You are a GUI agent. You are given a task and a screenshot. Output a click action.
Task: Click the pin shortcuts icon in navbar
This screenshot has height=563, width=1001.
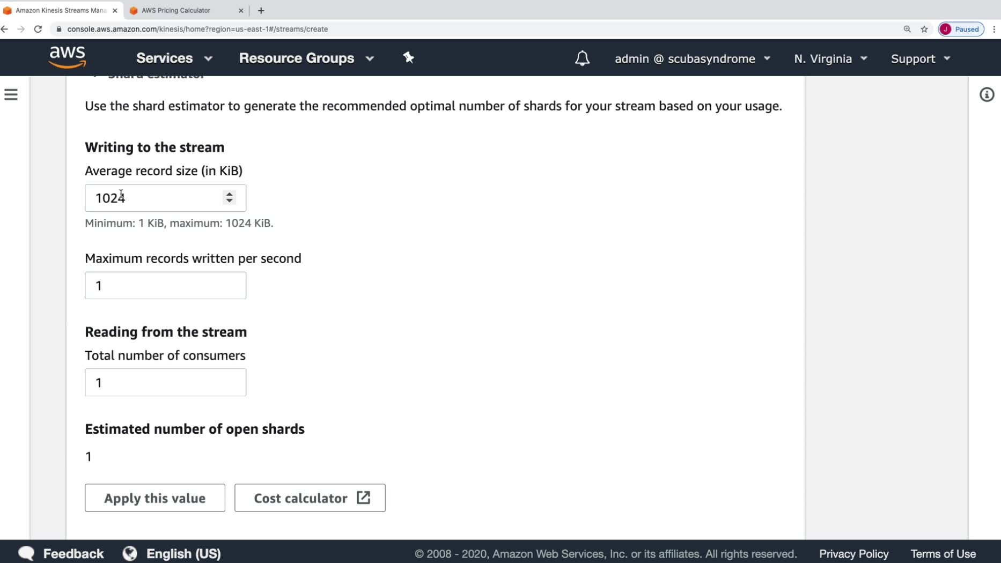click(x=408, y=58)
